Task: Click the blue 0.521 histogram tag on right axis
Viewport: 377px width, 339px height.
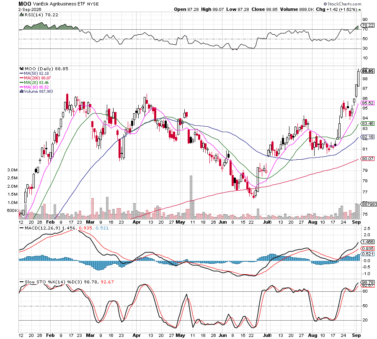Action: 368,254
